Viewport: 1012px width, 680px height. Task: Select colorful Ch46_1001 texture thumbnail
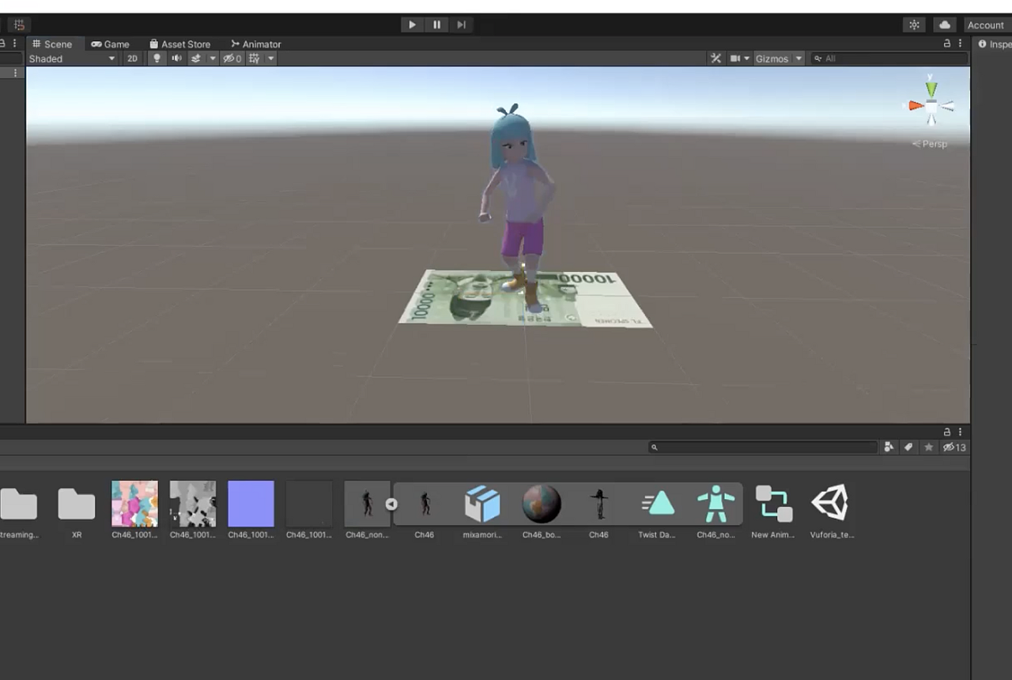134,504
